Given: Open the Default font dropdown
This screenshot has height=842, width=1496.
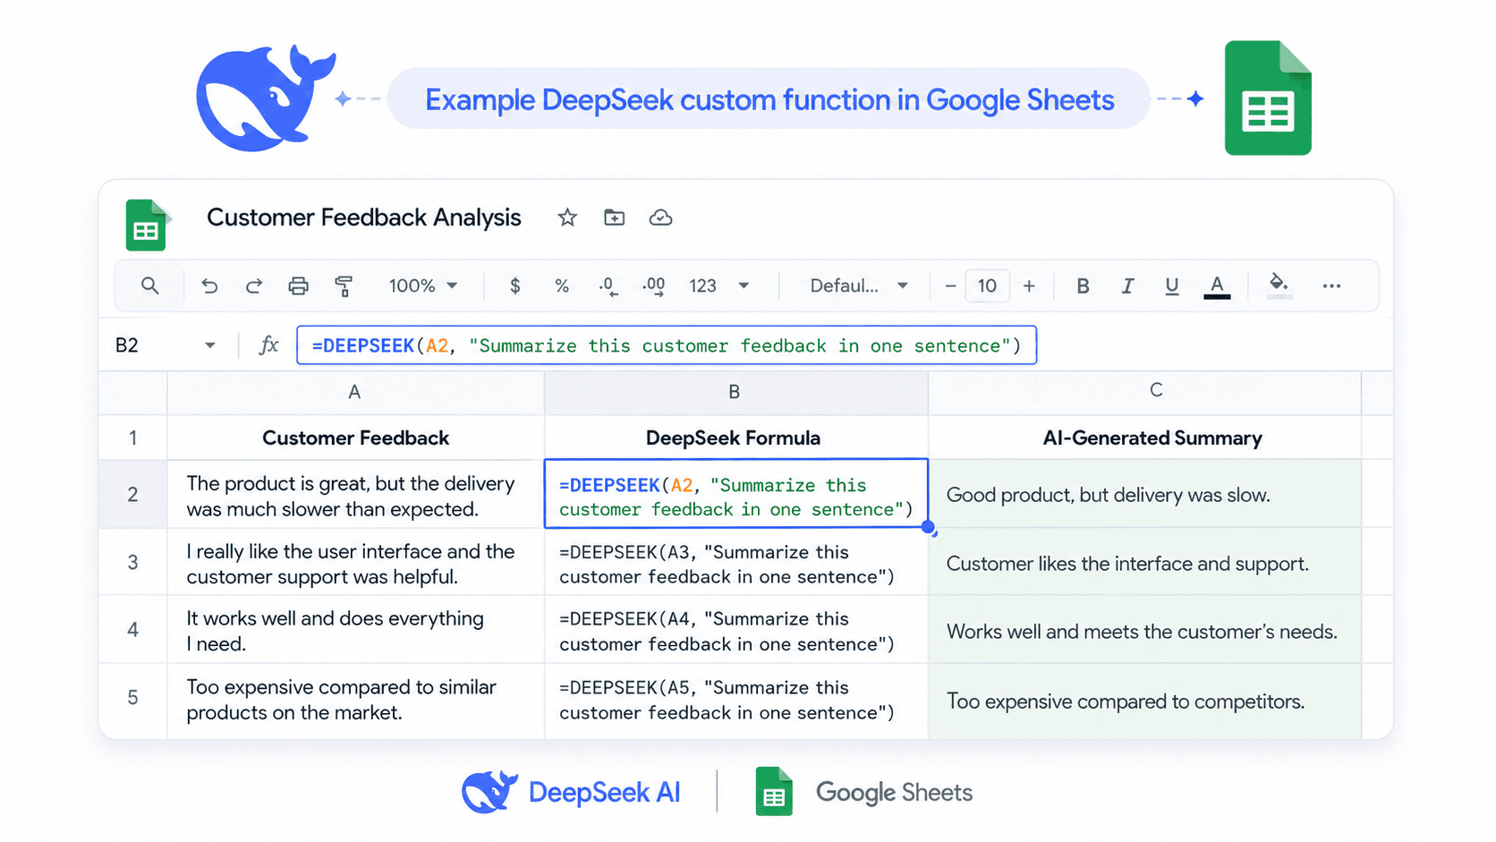Looking at the screenshot, I should pyautogui.click(x=859, y=285).
